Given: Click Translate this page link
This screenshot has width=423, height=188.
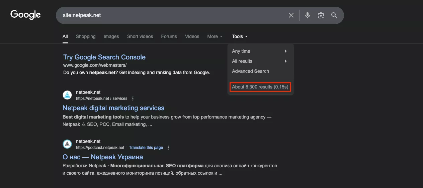Looking at the screenshot, I should coord(146,148).
